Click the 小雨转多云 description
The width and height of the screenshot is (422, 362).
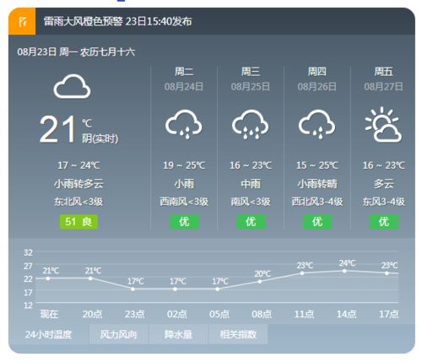(x=78, y=184)
